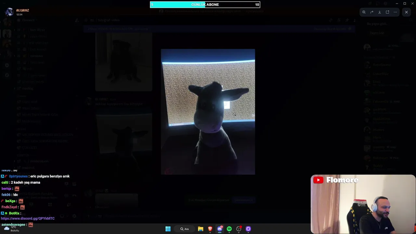Zoom into the image with the magnifier icon

(364, 12)
